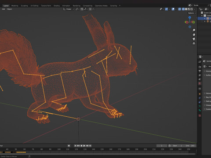Screen dimensions: 211x158
Task: Select rendered viewport shading
Action: click(x=192, y=9)
